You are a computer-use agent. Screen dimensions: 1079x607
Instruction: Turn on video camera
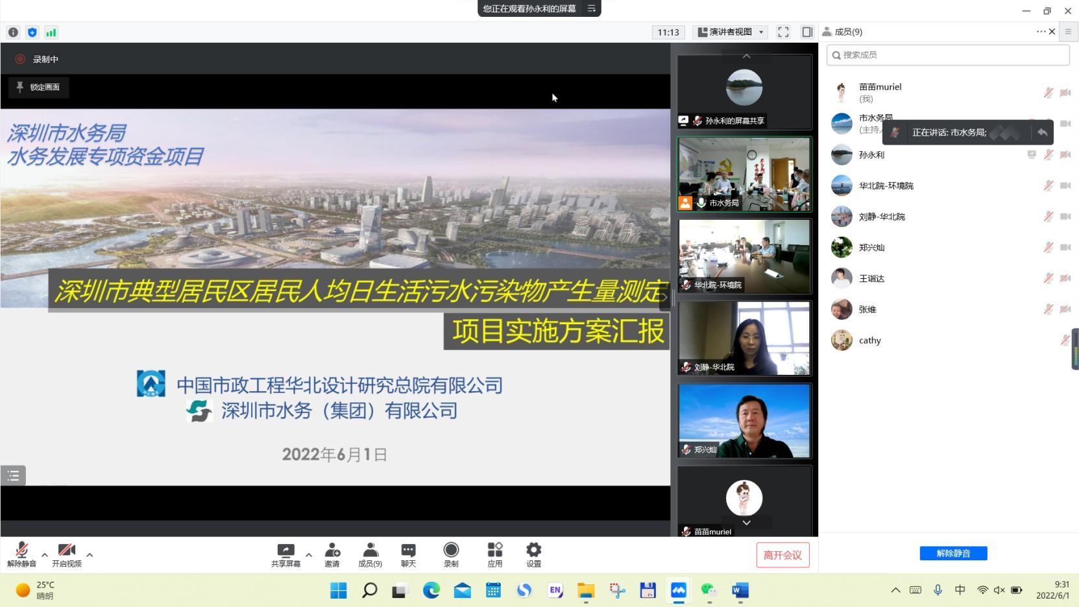(67, 554)
